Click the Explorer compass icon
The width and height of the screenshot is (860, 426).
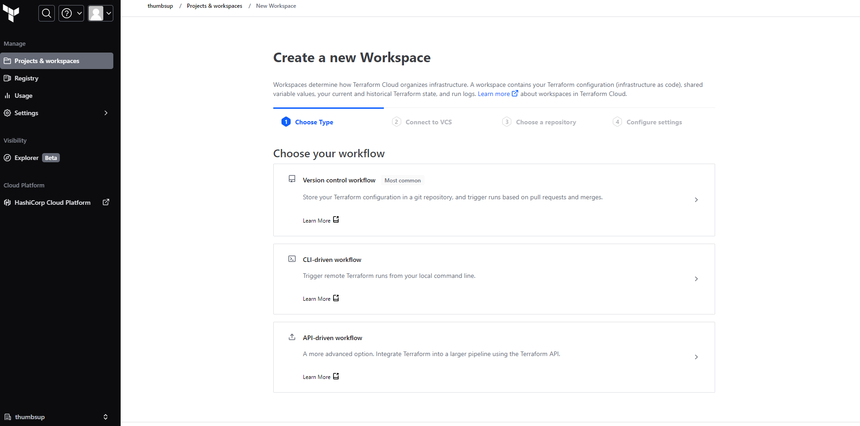pos(7,158)
